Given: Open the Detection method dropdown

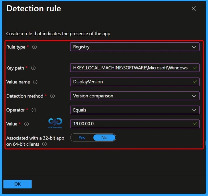Looking at the screenshot, I should pos(135,96).
